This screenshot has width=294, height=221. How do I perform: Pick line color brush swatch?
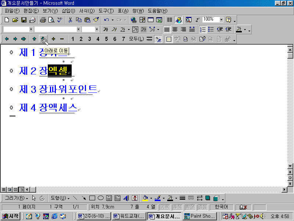pos(158,198)
